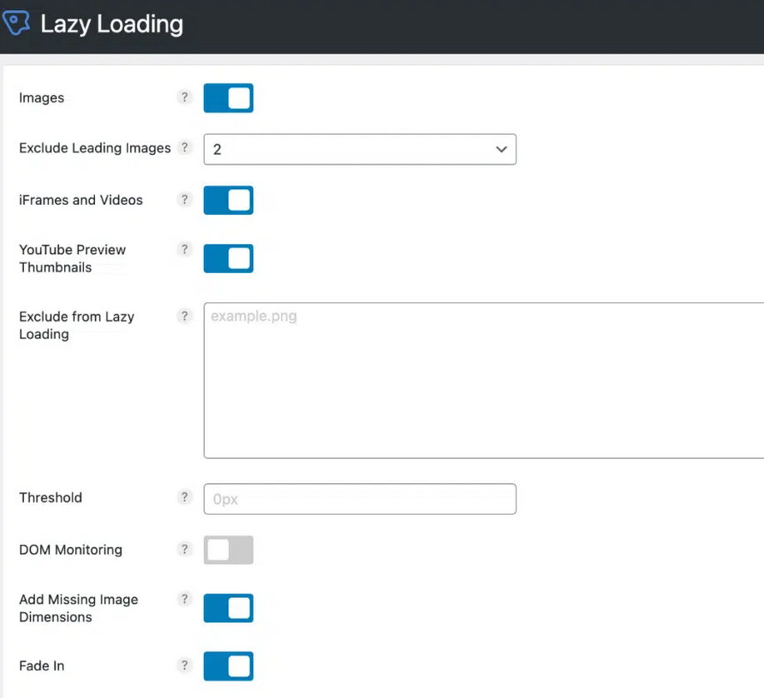Click the Threshold help icon
The image size is (764, 698).
click(x=184, y=497)
